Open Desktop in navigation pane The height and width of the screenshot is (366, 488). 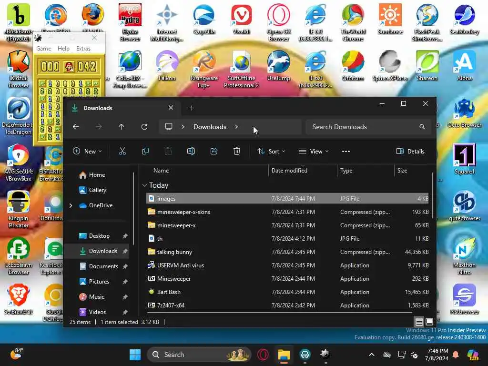point(99,236)
